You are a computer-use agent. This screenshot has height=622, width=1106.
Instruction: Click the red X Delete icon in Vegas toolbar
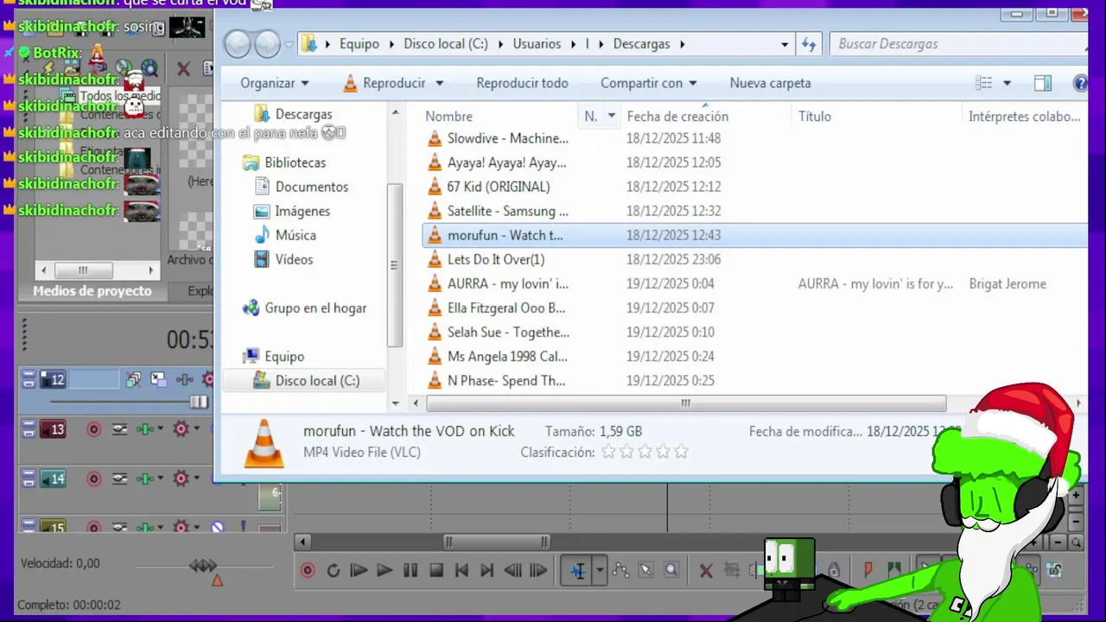tap(706, 570)
